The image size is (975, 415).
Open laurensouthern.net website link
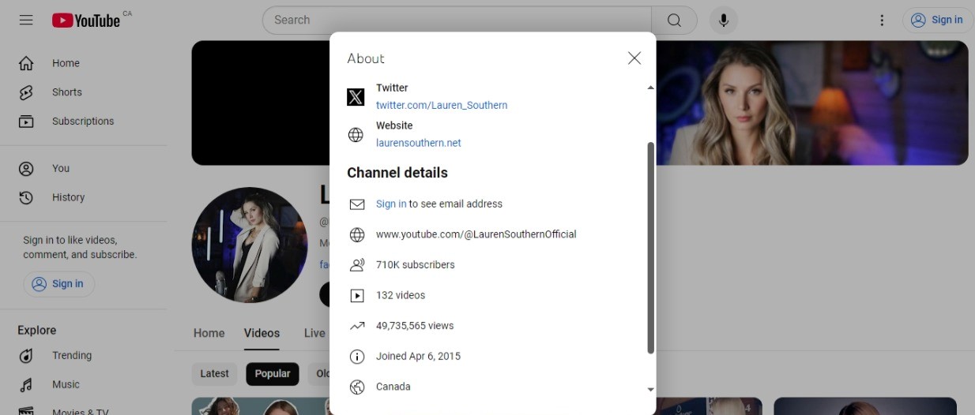[x=419, y=143]
